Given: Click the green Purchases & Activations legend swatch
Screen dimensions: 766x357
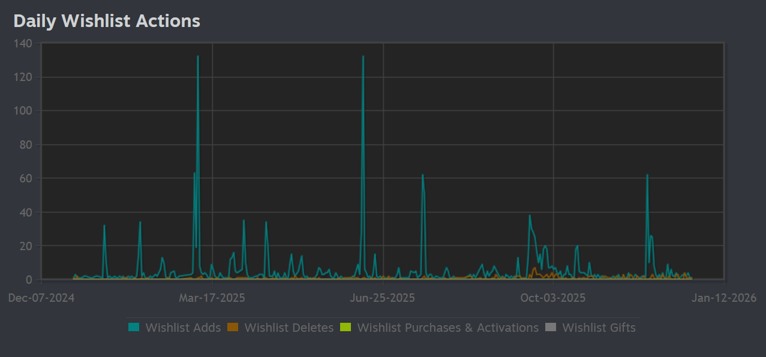Looking at the screenshot, I should click(346, 328).
